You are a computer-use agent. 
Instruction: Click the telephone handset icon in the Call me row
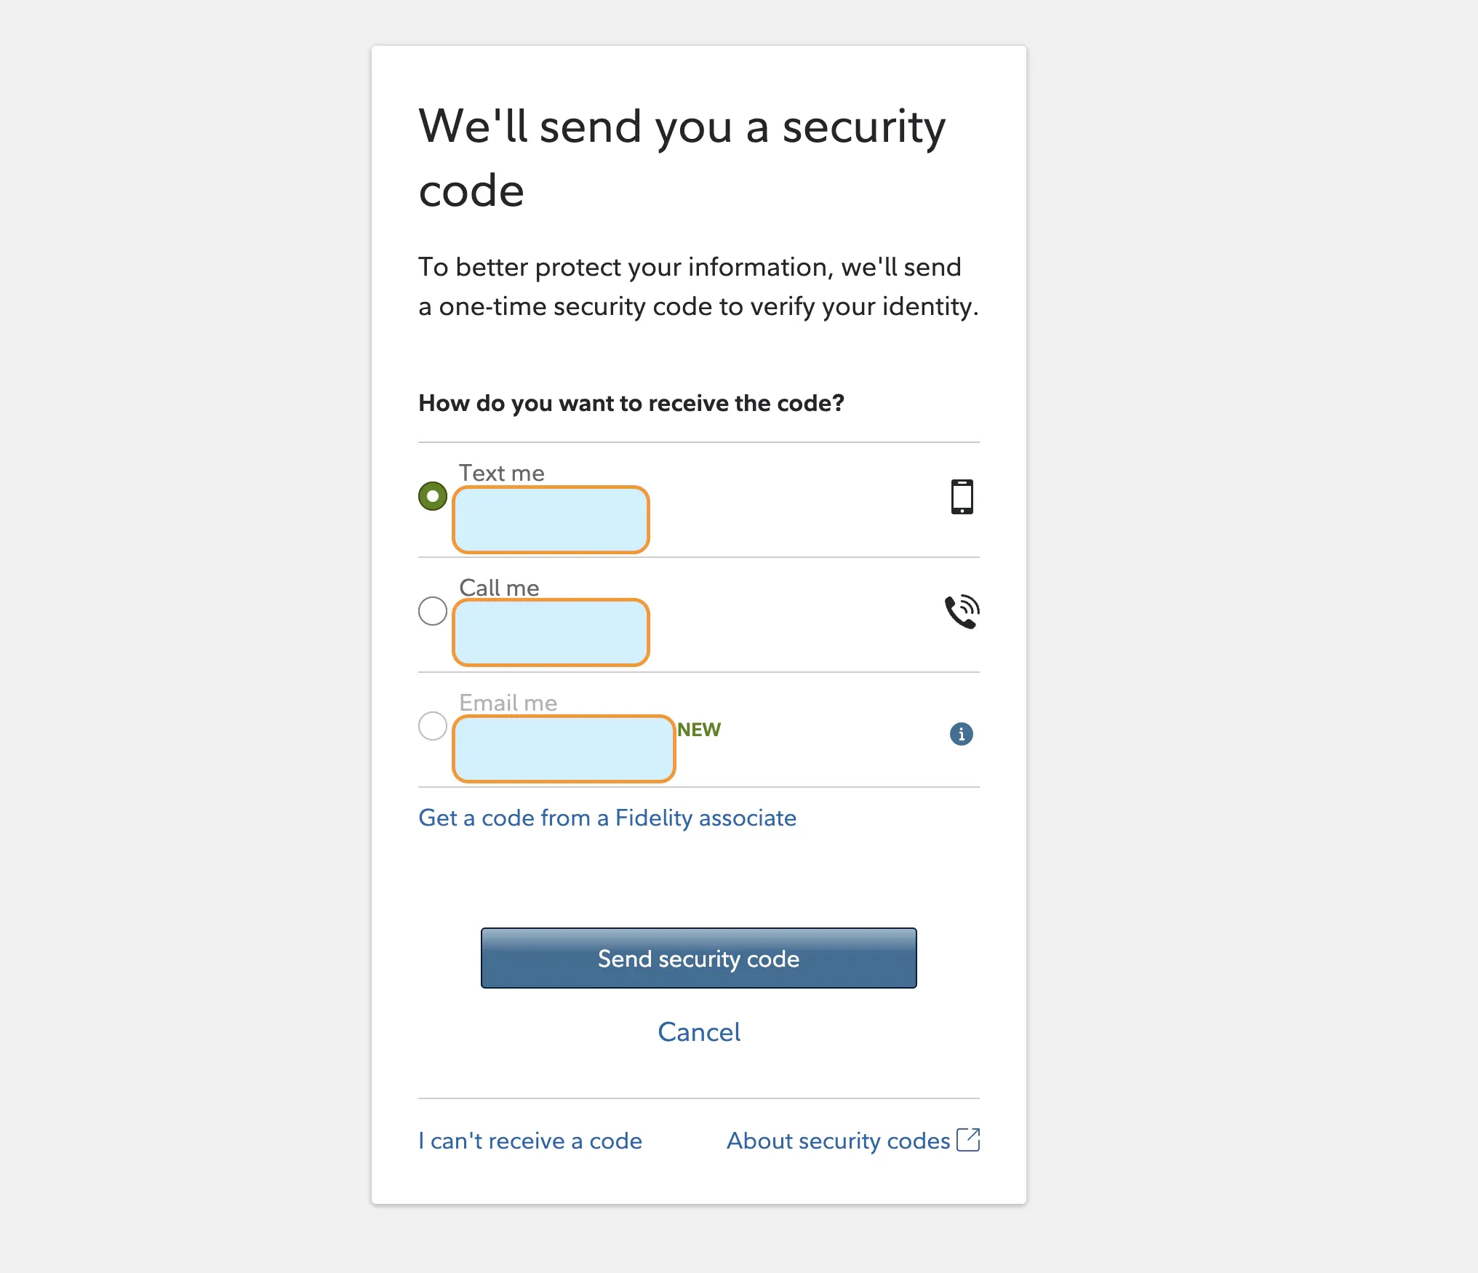(962, 611)
